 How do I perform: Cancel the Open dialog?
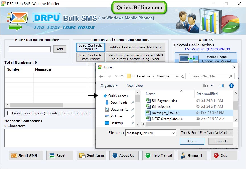pos(221,141)
